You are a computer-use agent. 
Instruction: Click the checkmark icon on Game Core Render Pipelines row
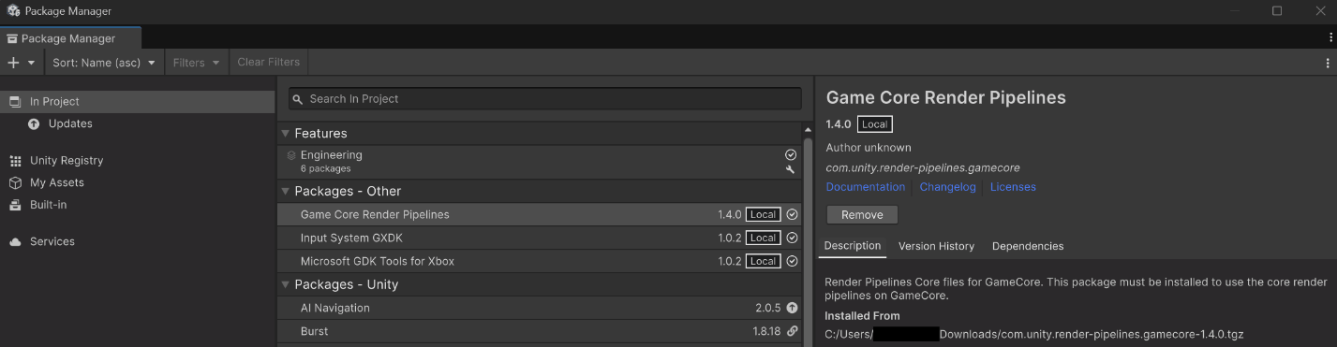pos(792,214)
